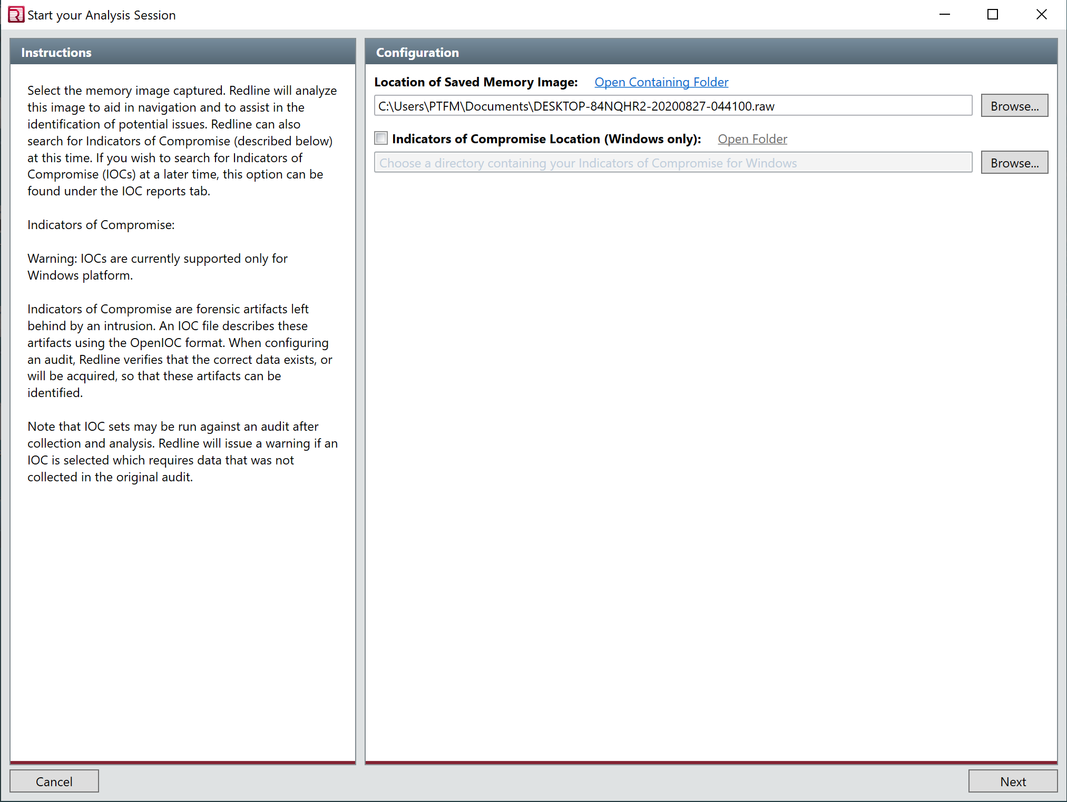Screen dimensions: 1067x802
Task: Open Containing Folder of saved memory image
Action: point(661,82)
